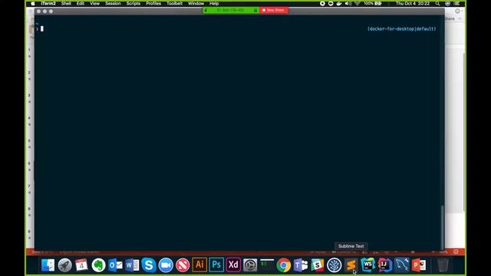Open Spotlight search magnifier in menu bar
This screenshot has height=276, width=491.
pyautogui.click(x=437, y=3)
